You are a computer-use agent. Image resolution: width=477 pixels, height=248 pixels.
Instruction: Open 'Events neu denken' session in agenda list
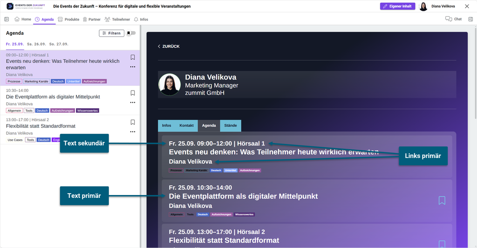pos(70,68)
